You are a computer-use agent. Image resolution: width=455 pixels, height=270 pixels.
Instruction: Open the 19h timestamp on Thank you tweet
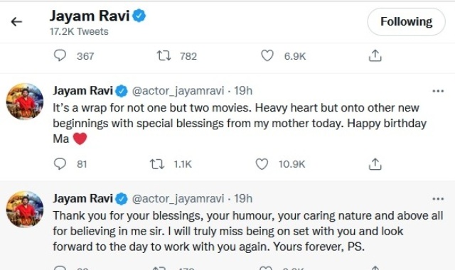click(243, 199)
